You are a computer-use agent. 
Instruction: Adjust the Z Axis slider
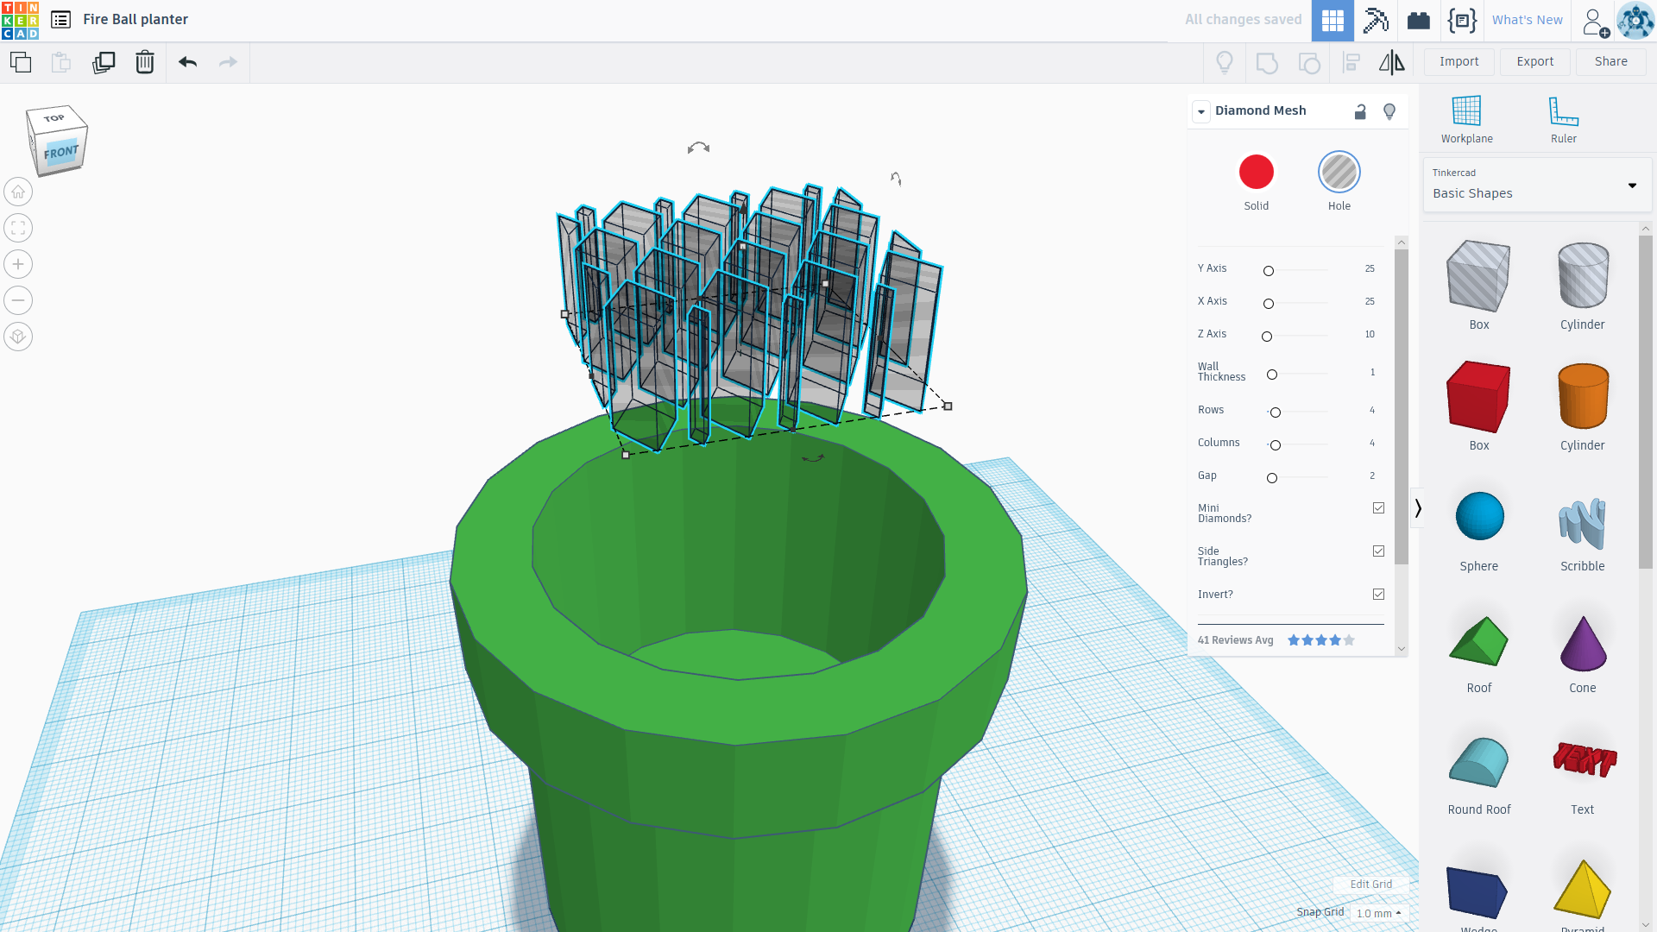pyautogui.click(x=1266, y=337)
